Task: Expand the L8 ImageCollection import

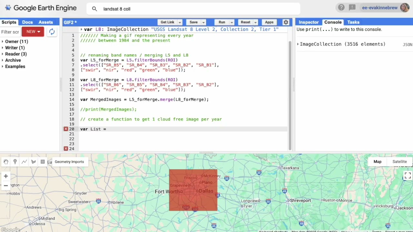Action: click(81, 29)
